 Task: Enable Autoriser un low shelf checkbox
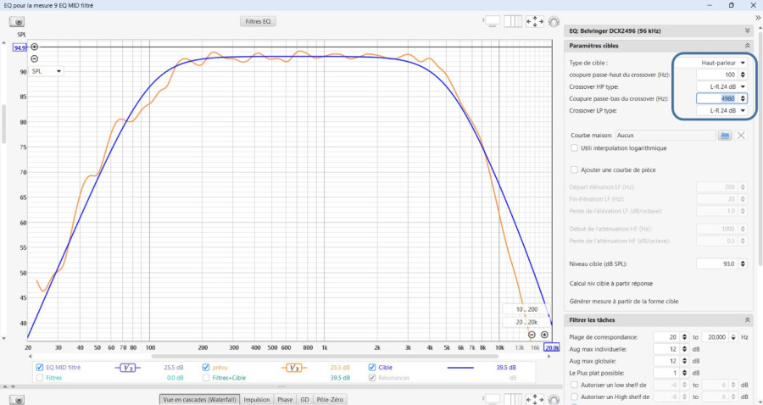[574, 385]
